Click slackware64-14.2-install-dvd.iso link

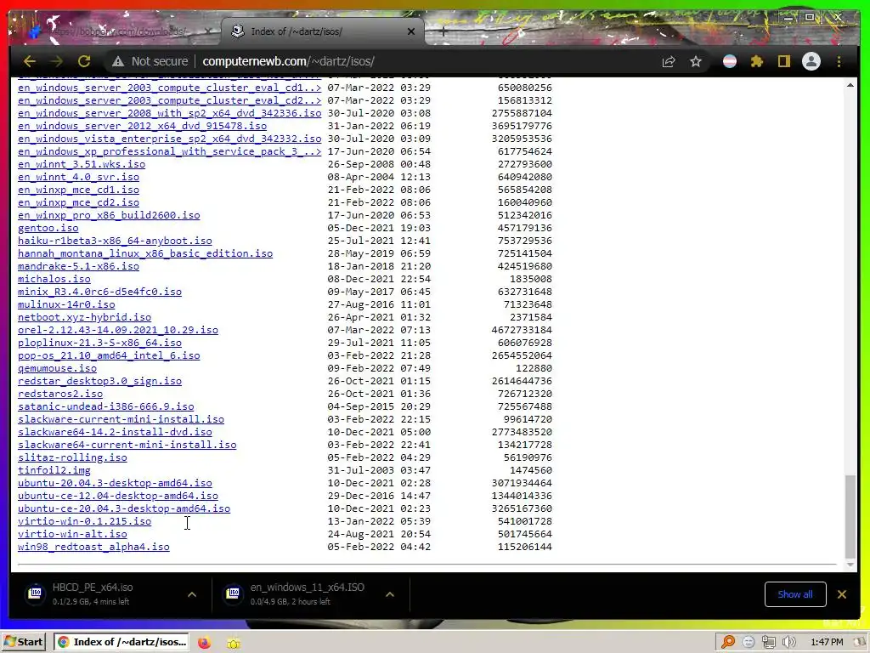coord(115,433)
